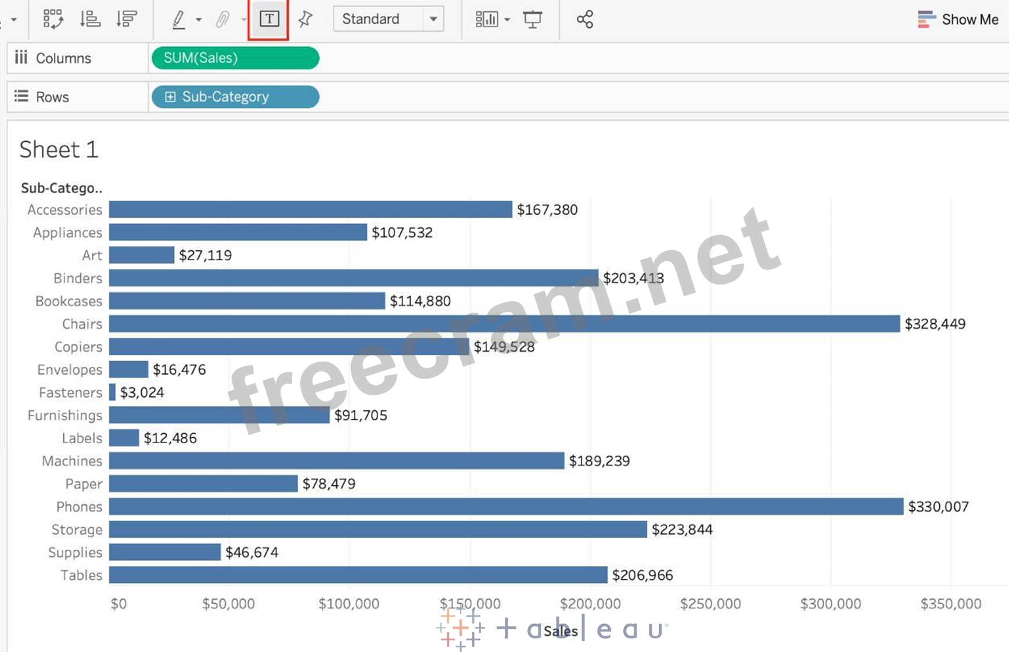Click the Sub-Category column header
The image size is (1009, 652).
tap(62, 188)
